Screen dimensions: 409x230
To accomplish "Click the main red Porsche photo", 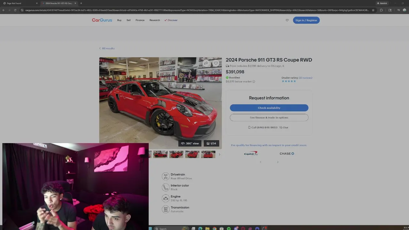I will [160, 103].
